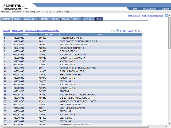Go to the previous results page arrow
Image resolution: width=171 pixels, height=128 pixels.
pyautogui.click(x=118, y=30)
